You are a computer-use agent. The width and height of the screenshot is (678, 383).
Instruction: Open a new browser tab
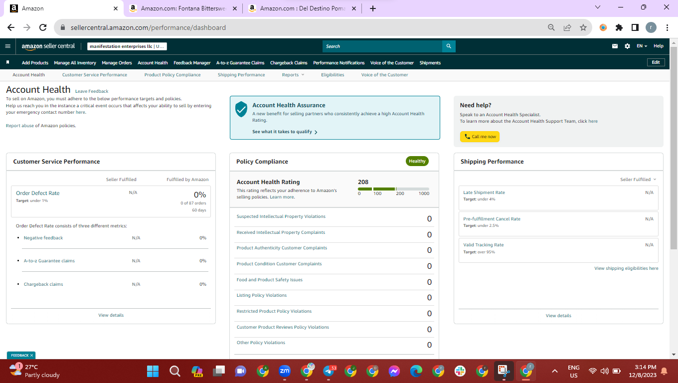coord(373,8)
